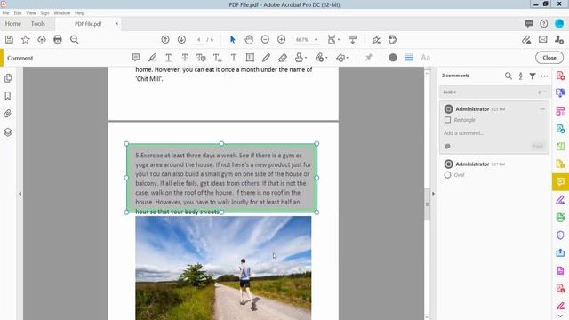The width and height of the screenshot is (569, 320).
Task: Select the Add text comment tool
Action: pos(234,58)
